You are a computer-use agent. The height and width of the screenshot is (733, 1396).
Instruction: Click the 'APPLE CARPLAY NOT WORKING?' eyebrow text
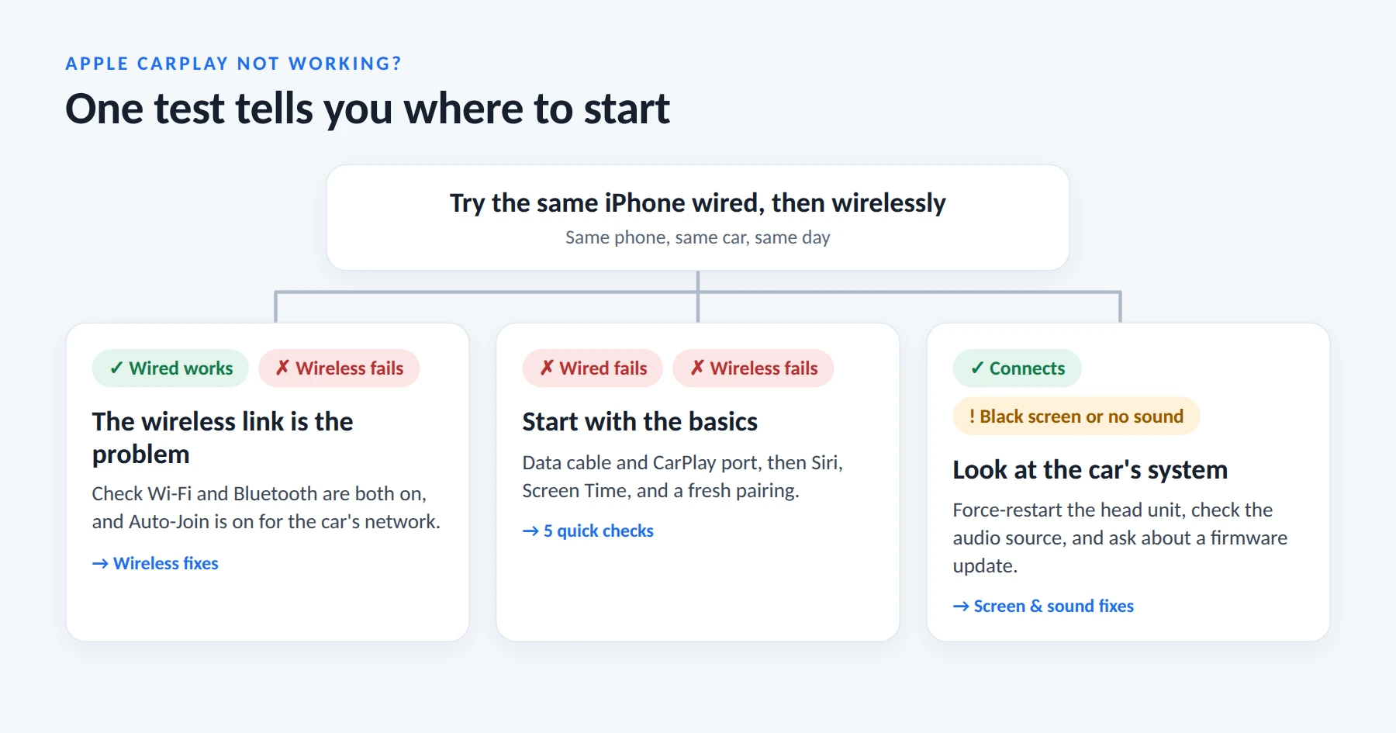[233, 64]
